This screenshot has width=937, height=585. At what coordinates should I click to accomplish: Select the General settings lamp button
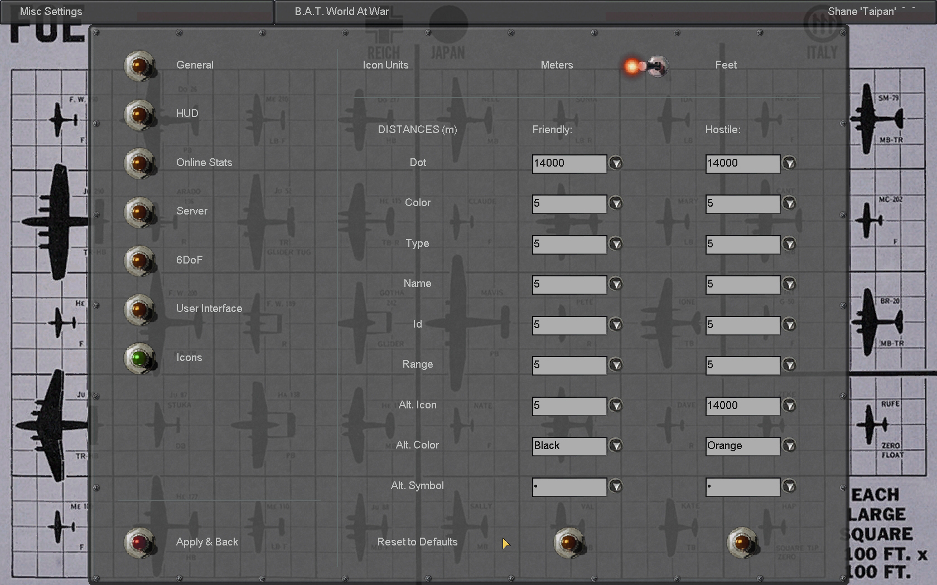(139, 66)
